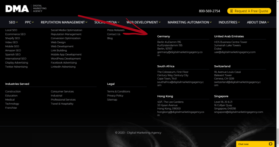The image size is (279, 147).
Task: Email the South Africa office
Action: pos(180,83)
